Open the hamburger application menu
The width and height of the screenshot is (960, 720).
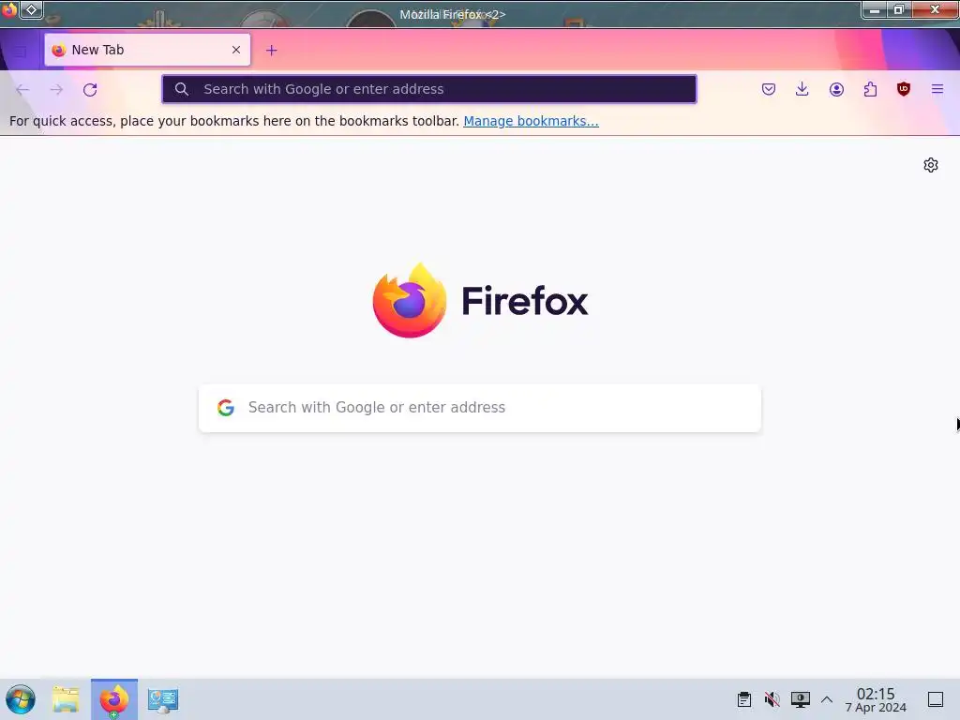[x=937, y=89]
